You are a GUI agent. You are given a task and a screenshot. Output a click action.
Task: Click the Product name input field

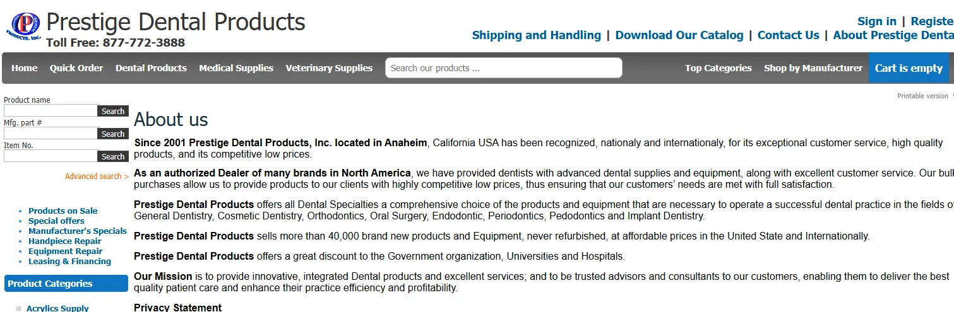point(51,111)
